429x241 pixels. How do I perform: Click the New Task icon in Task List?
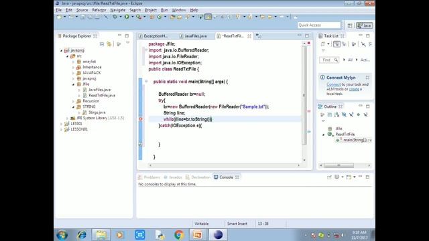coord(323,44)
